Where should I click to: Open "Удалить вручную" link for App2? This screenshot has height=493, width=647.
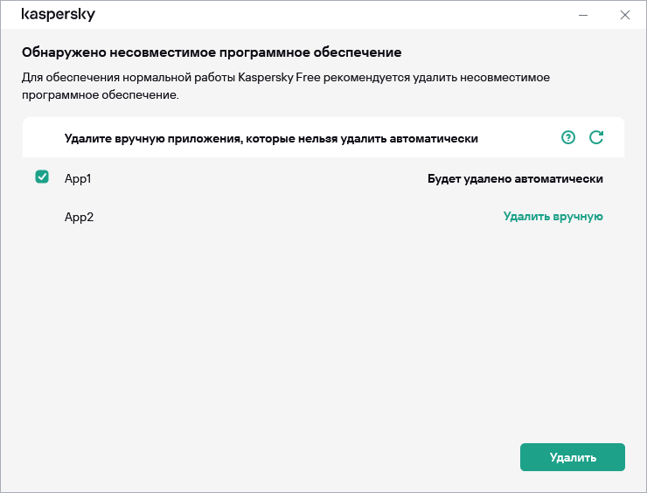pyautogui.click(x=553, y=217)
